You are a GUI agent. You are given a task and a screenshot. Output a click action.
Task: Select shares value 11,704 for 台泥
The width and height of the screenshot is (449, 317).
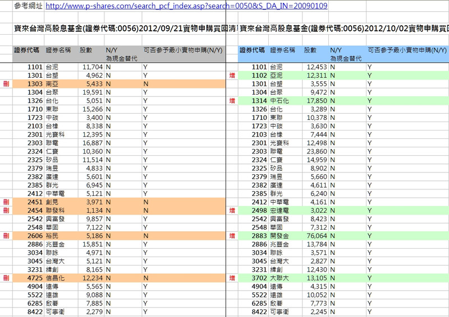click(93, 67)
